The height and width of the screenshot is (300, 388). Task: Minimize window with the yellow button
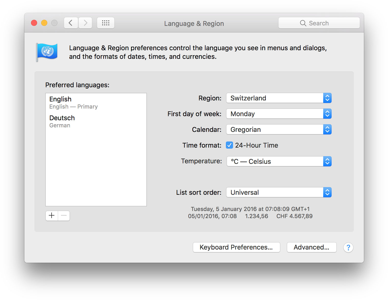pyautogui.click(x=44, y=23)
